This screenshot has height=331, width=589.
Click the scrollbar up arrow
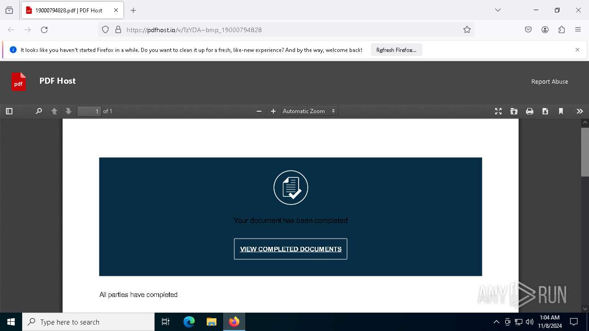pos(585,123)
